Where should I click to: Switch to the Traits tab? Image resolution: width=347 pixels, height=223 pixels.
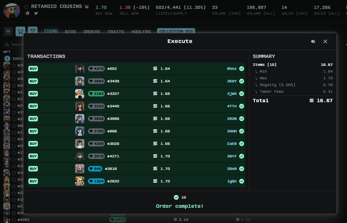[115, 32]
